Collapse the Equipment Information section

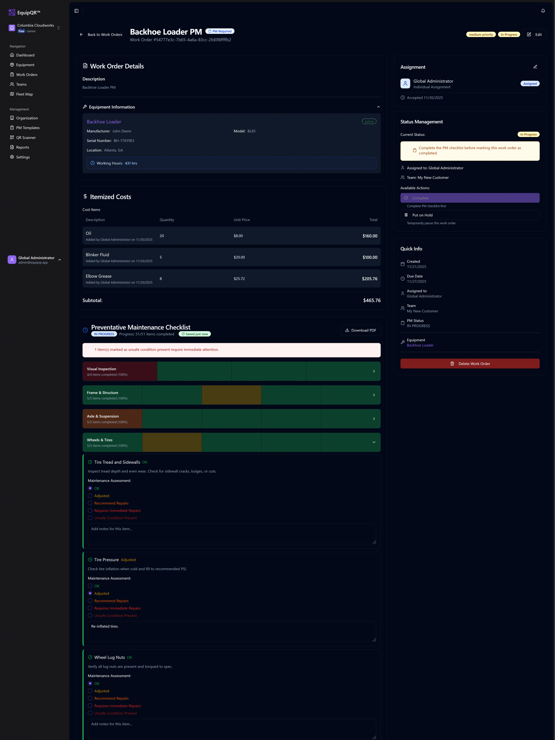pyautogui.click(x=378, y=107)
